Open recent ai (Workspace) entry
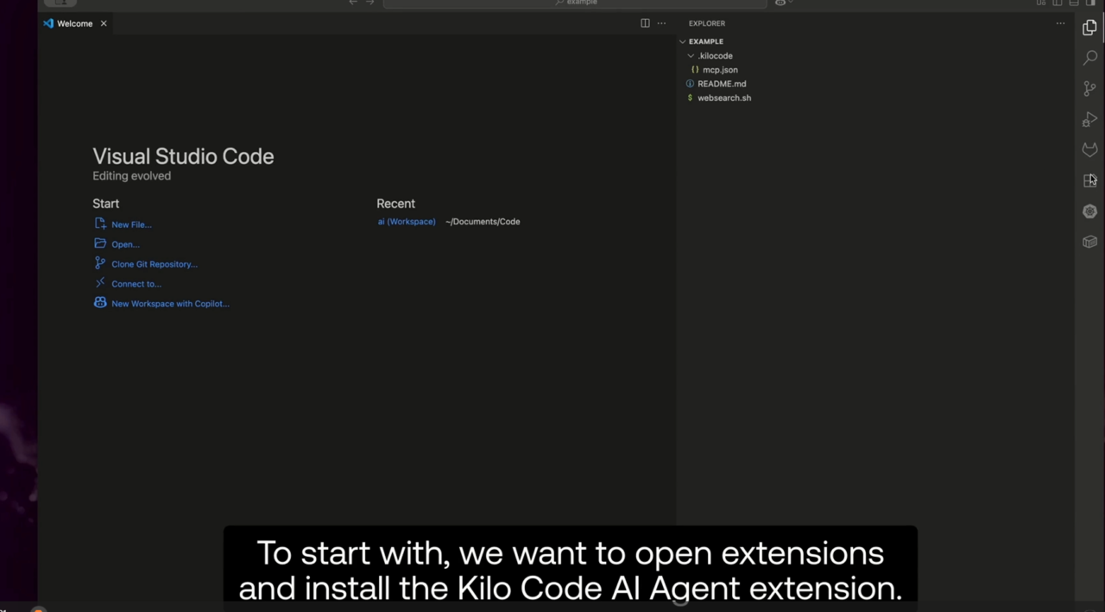 coord(407,222)
